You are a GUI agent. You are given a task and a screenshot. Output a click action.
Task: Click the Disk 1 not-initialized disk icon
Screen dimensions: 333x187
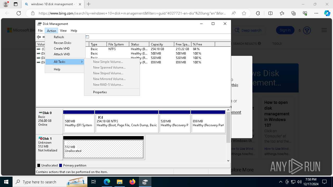pos(40,138)
